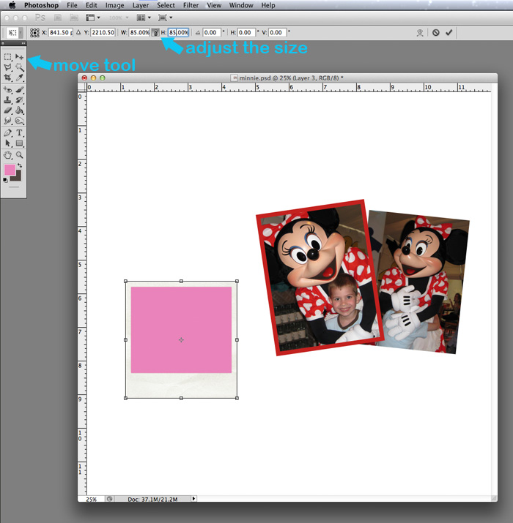Expand the toolbox panel double arrow
The image size is (513, 523).
pos(23,43)
